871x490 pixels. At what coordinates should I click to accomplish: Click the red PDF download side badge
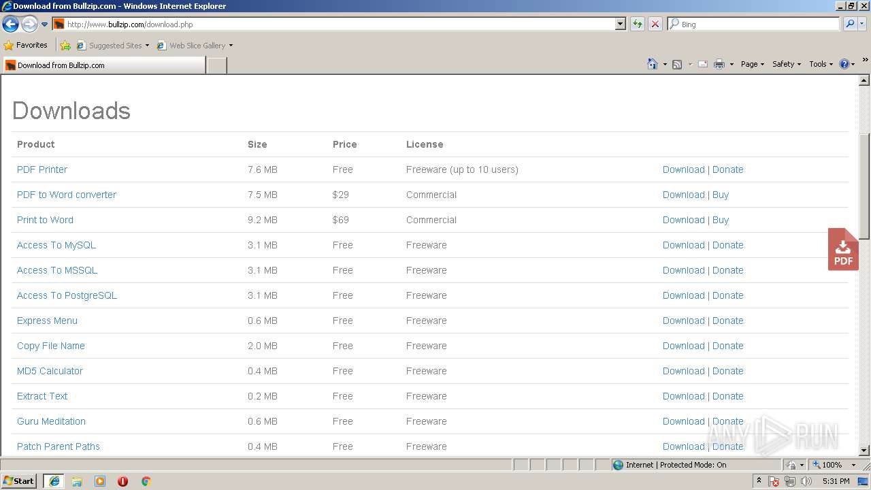(843, 249)
